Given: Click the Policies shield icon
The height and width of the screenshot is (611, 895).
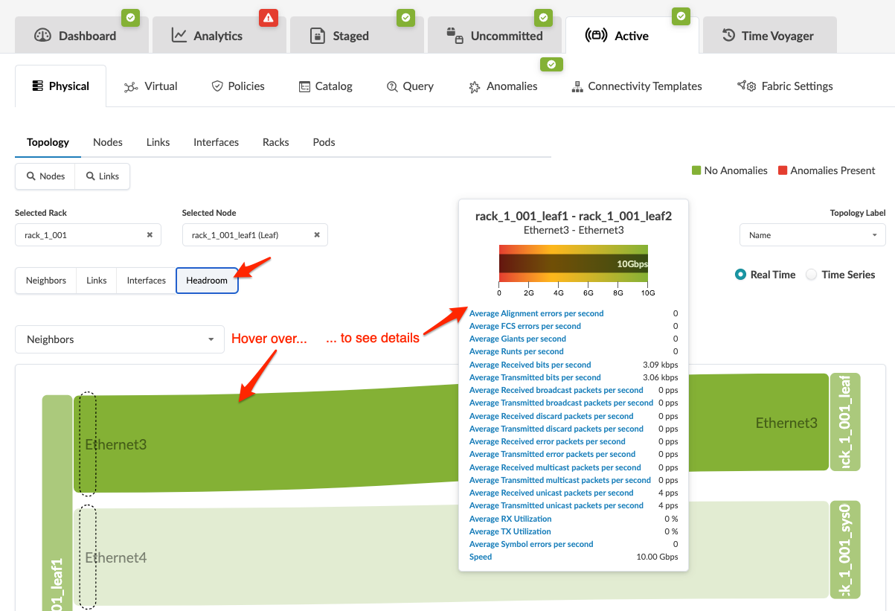Looking at the screenshot, I should (x=217, y=86).
